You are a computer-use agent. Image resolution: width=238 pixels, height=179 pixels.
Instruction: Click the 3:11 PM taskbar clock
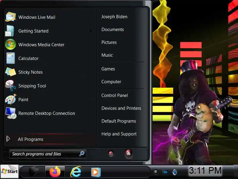[205, 170]
